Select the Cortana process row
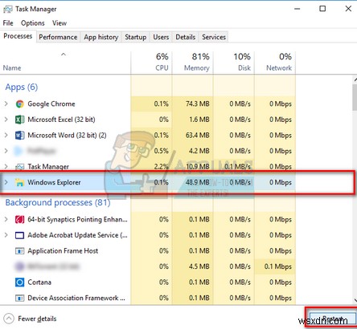The image size is (357, 329). click(x=148, y=282)
